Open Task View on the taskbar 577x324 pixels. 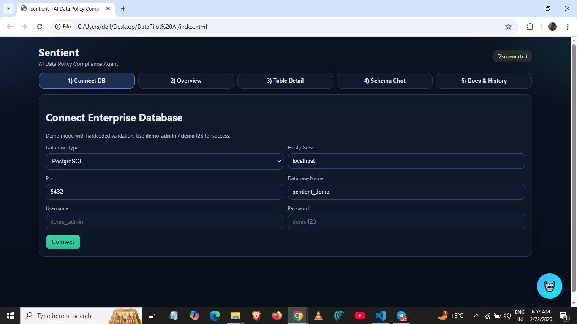(152, 316)
